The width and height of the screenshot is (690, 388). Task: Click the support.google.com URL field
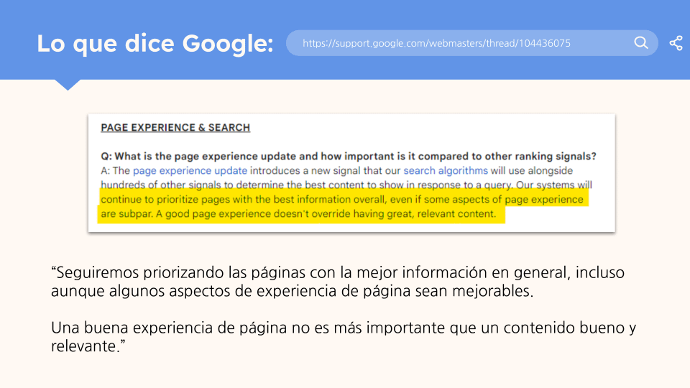tap(436, 43)
